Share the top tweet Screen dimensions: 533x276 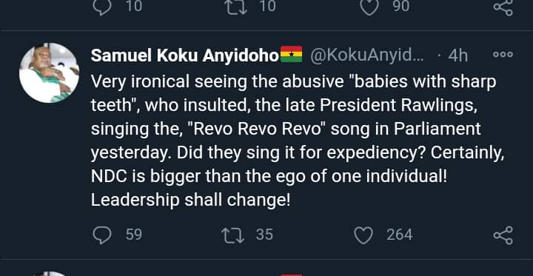pyautogui.click(x=503, y=7)
